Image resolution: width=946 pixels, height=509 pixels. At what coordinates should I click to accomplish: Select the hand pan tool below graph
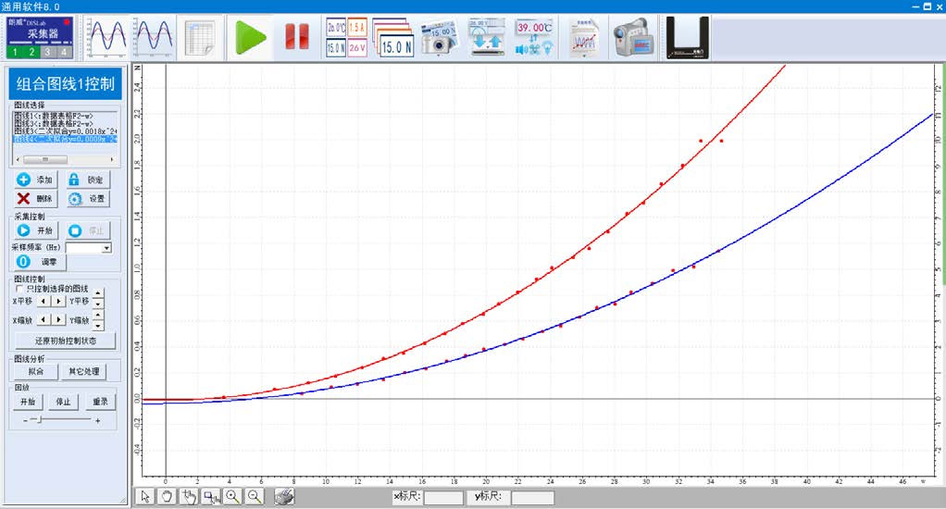click(x=166, y=497)
